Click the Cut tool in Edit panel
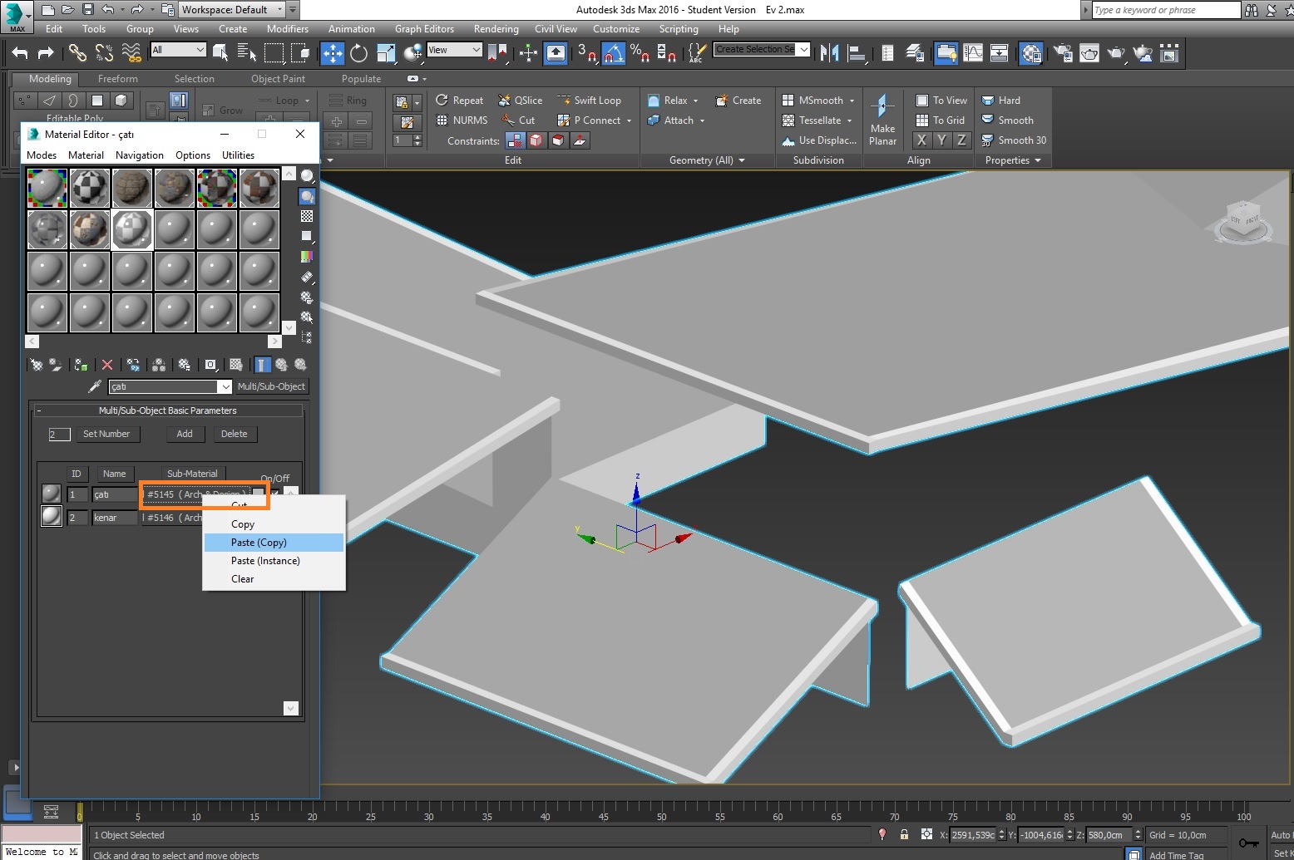Viewport: 1294px width, 860px height. coord(517,120)
